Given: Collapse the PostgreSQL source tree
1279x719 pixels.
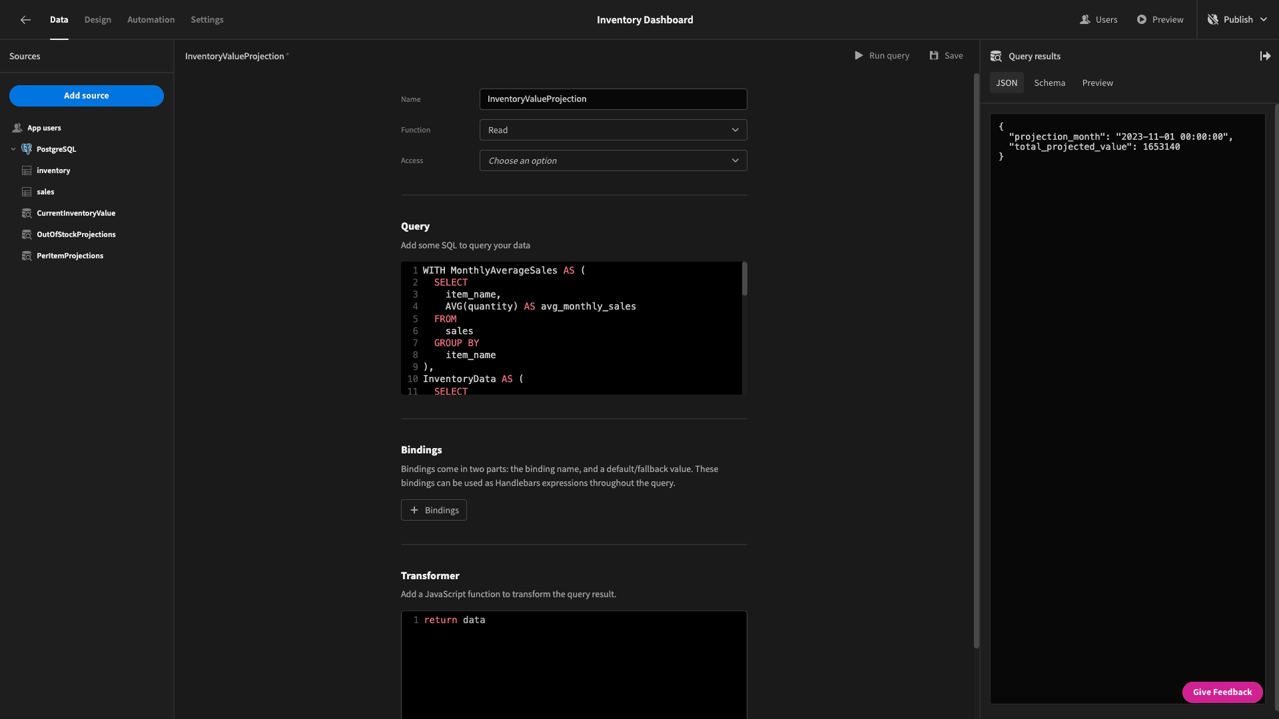Looking at the screenshot, I should tap(13, 149).
